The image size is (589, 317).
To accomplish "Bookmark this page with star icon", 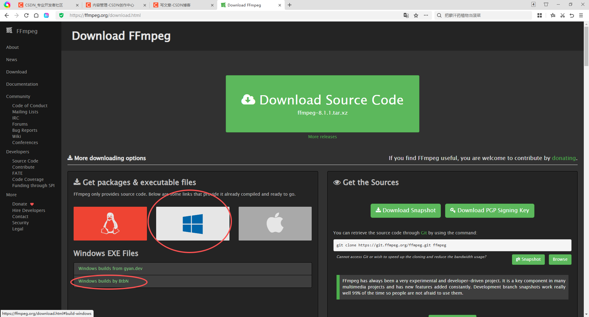I will click(416, 15).
